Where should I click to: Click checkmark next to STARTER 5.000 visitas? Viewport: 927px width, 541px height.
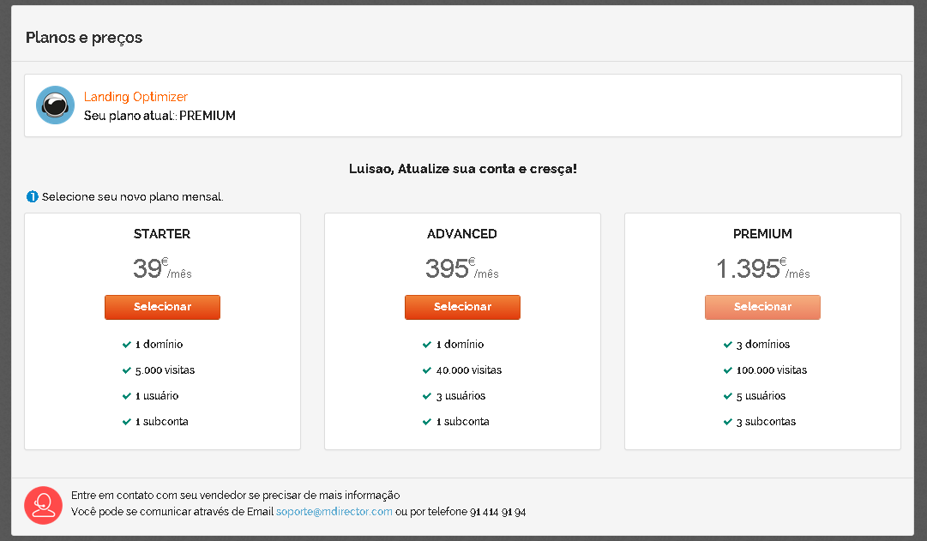point(127,370)
